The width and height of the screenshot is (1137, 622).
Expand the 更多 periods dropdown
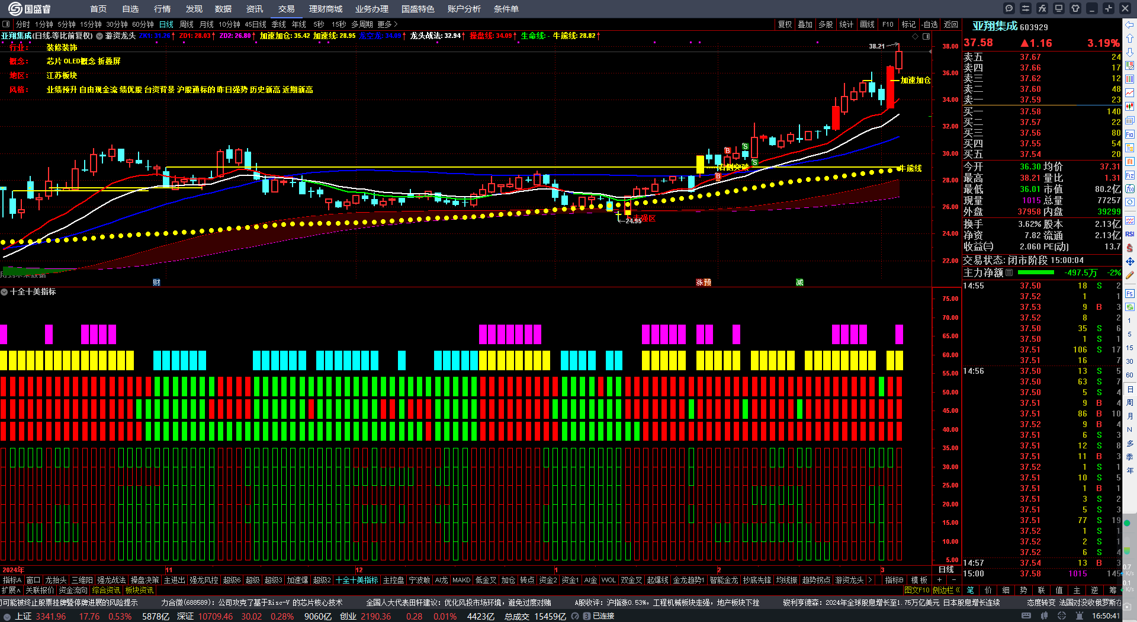[387, 24]
